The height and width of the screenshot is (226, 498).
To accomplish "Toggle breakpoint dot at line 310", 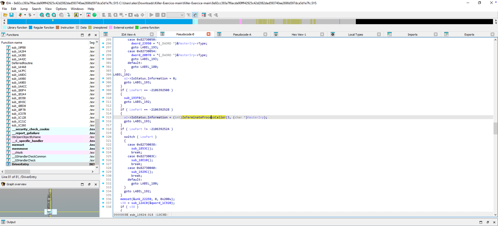I will 103,98.
